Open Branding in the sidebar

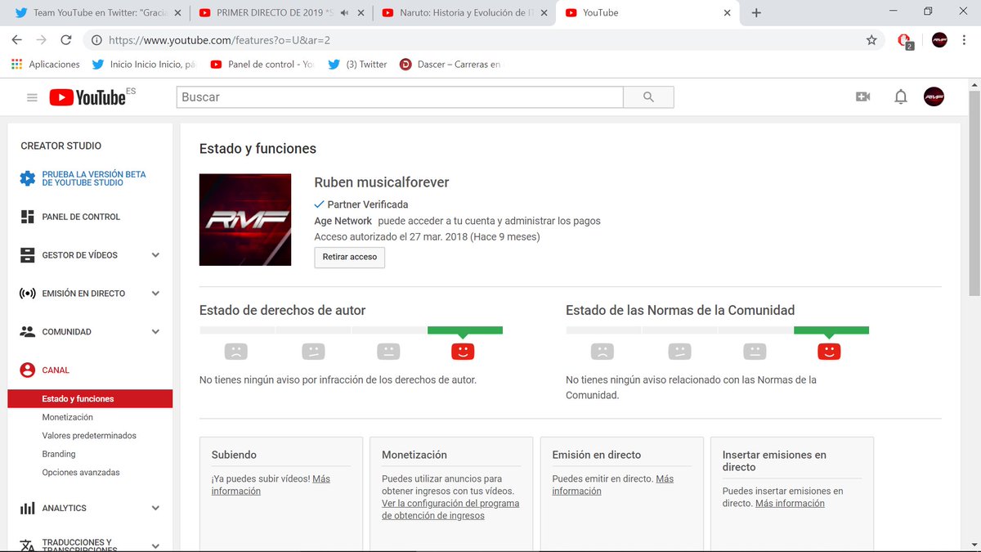coord(59,454)
